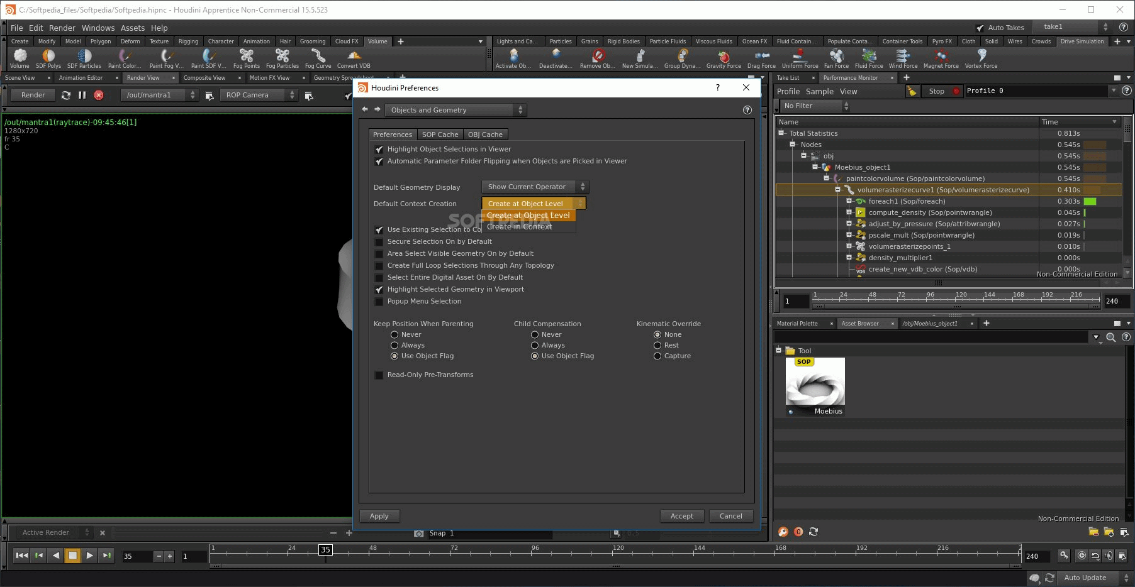The height and width of the screenshot is (587, 1135).
Task: Enable Select Entire Digital Asset option
Action: tap(379, 278)
